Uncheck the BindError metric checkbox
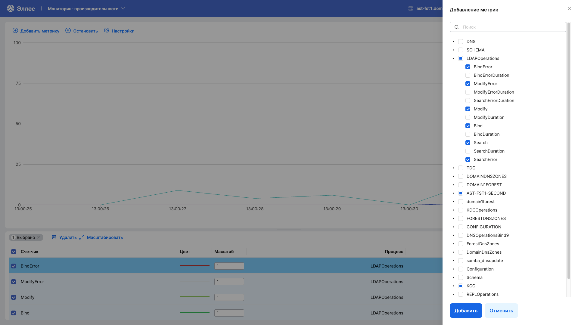The height and width of the screenshot is (325, 578). [x=468, y=67]
